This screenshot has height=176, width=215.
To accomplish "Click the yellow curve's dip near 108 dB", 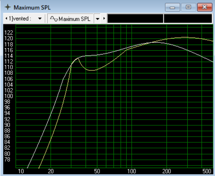I will 92,70.
